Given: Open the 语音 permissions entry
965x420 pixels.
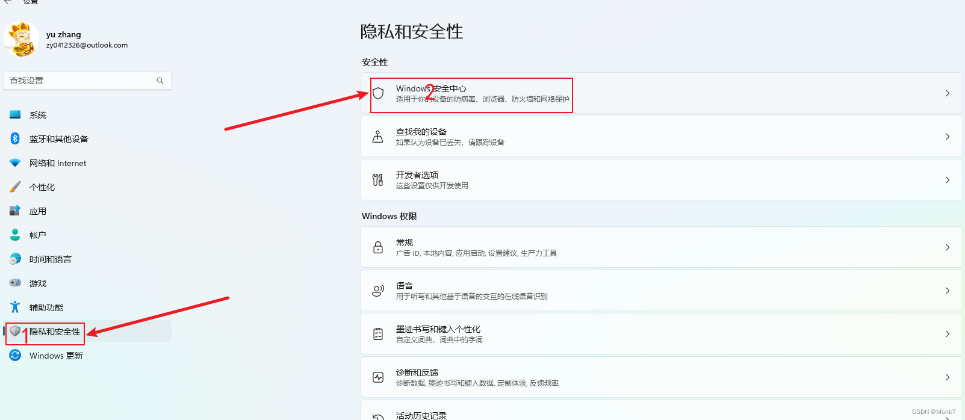Looking at the screenshot, I should tap(661, 291).
